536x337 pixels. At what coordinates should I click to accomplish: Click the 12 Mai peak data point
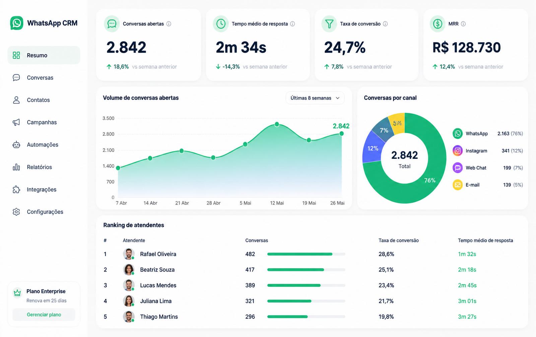pyautogui.click(x=277, y=124)
